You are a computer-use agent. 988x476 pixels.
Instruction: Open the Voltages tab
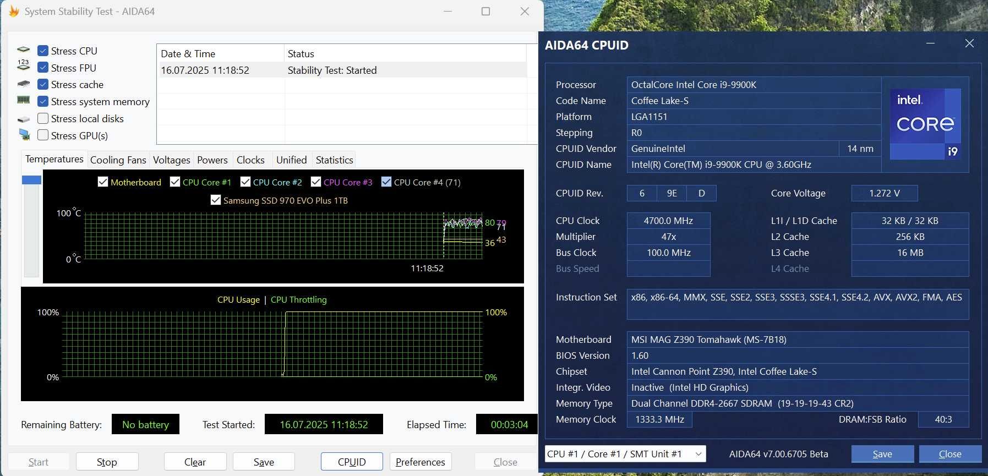172,160
